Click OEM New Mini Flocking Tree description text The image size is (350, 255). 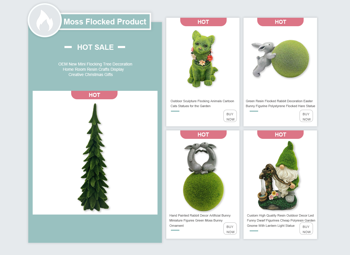pyautogui.click(x=95, y=69)
